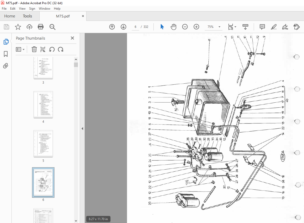The width and height of the screenshot is (304, 223).
Task: Go to the Home view
Action: 10,16
